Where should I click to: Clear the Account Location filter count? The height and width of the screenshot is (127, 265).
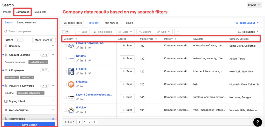pyautogui.click(x=45, y=55)
